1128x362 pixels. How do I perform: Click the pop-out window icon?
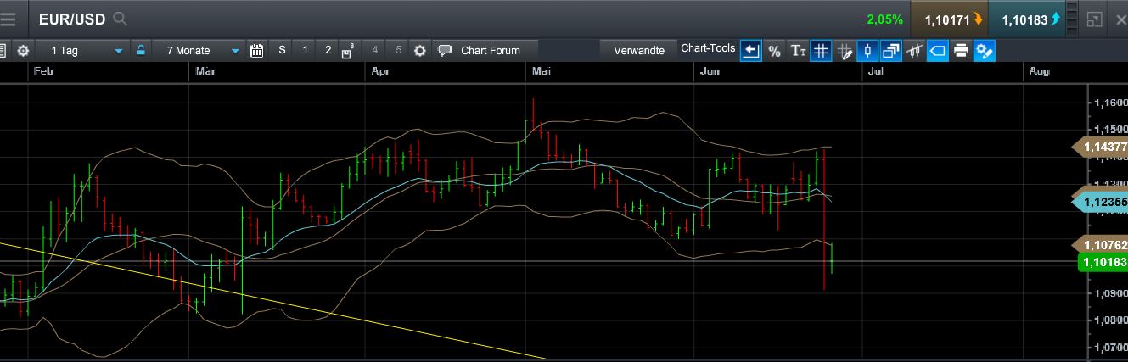coord(1095,19)
